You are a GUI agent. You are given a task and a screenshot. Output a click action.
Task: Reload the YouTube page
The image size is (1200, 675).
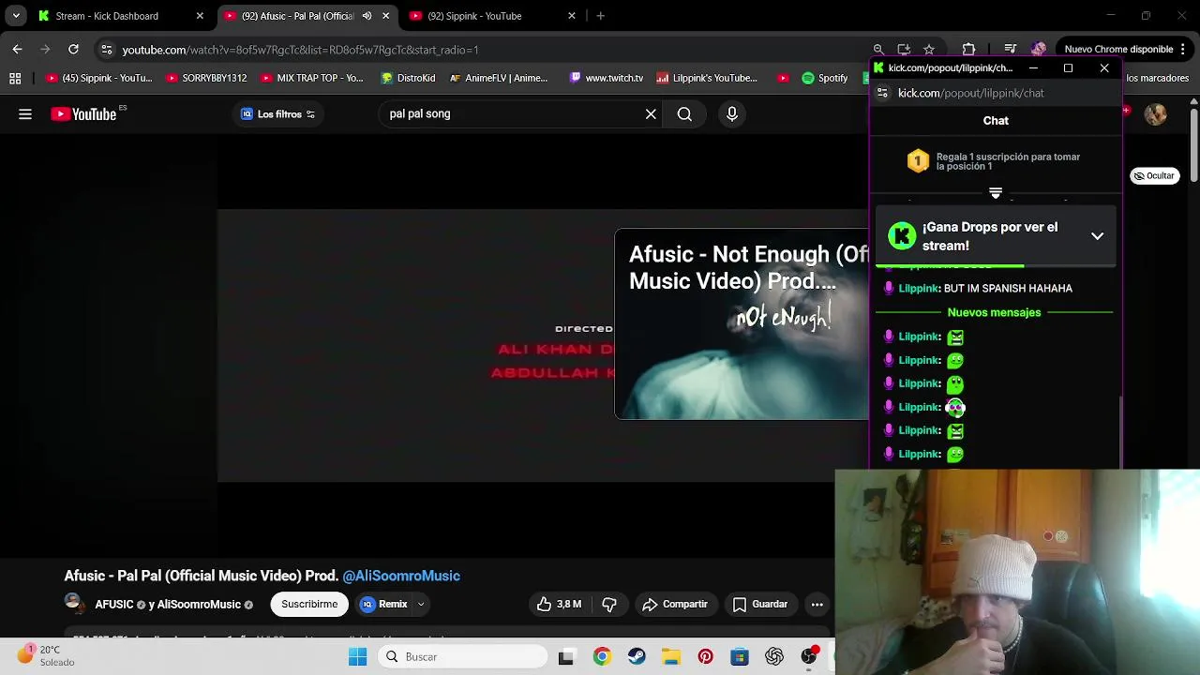coord(73,49)
